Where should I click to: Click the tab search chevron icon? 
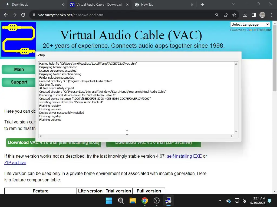[233, 4]
